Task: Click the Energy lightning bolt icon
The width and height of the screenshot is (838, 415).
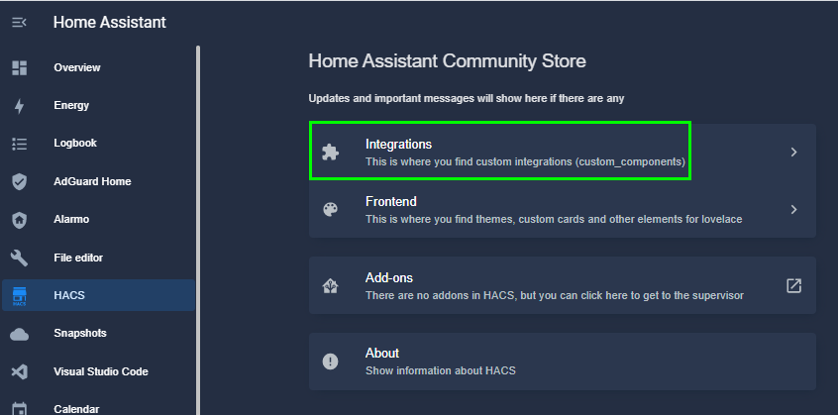Action: click(x=19, y=106)
